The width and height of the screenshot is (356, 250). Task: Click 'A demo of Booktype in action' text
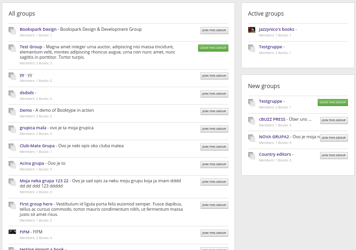point(64,110)
